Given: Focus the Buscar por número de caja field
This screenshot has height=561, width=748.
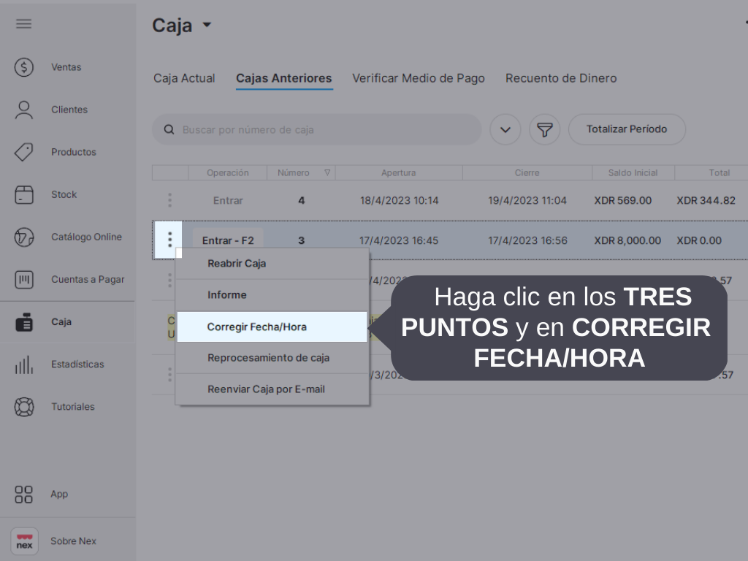Looking at the screenshot, I should tap(321, 129).
